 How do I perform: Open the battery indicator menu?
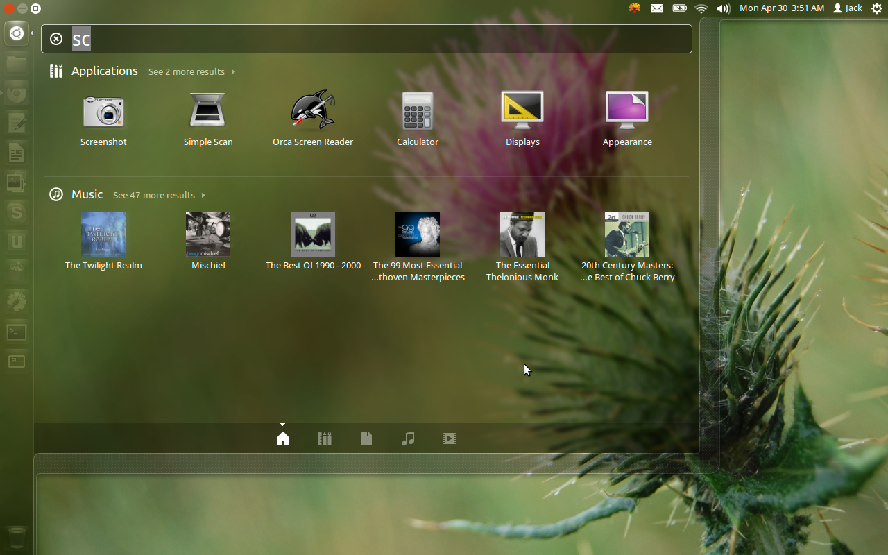pos(679,8)
